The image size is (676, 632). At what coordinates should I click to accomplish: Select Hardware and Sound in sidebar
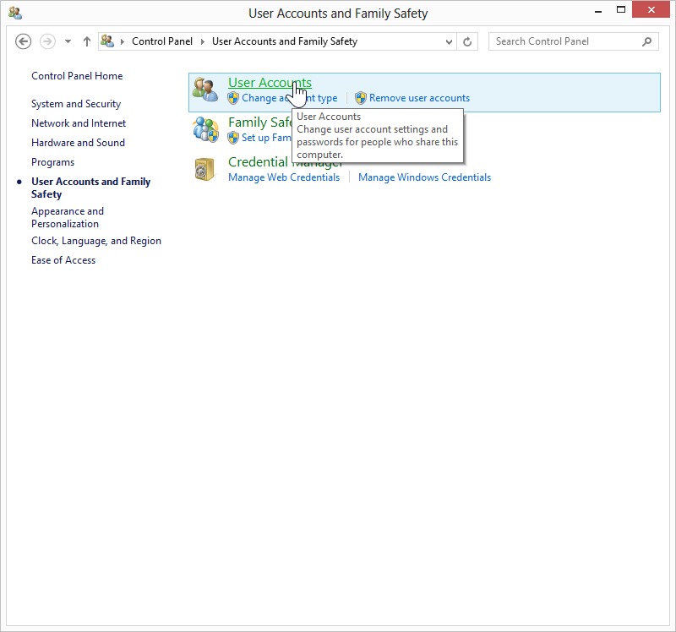tap(78, 143)
